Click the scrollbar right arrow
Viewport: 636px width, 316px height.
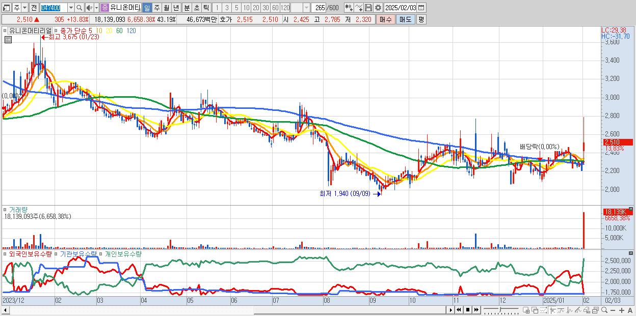click(450, 310)
